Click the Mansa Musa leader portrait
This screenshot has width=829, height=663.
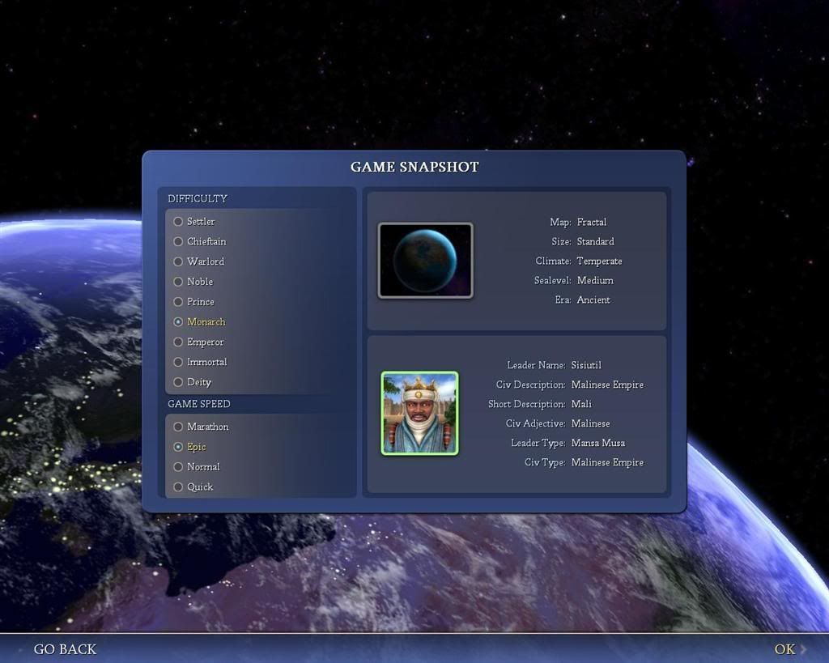420,413
